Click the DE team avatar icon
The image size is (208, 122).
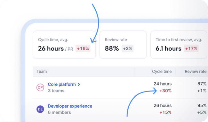pyautogui.click(x=40, y=109)
